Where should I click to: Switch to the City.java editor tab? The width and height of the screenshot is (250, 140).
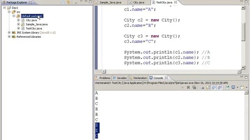(x=139, y=2)
